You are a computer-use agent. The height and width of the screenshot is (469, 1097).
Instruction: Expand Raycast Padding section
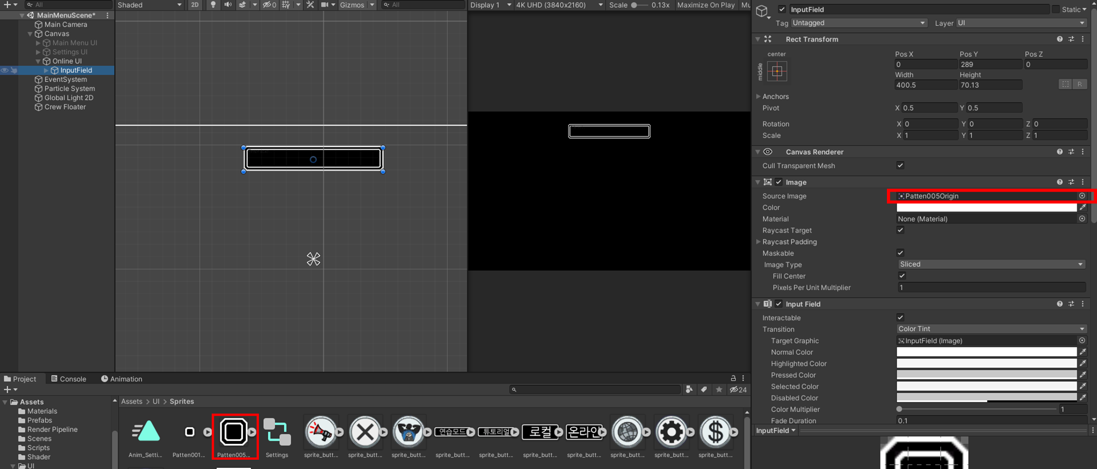(x=759, y=242)
